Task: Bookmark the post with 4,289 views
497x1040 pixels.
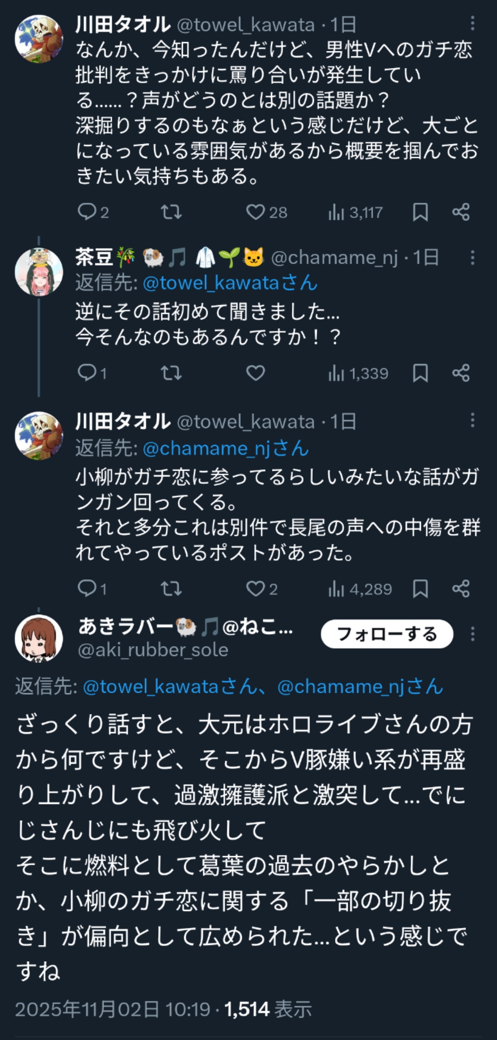Action: point(420,589)
